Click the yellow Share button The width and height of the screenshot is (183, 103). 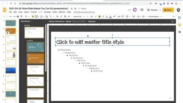point(168,10)
